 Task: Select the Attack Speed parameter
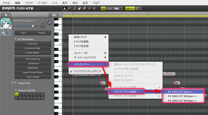tap(33, 53)
